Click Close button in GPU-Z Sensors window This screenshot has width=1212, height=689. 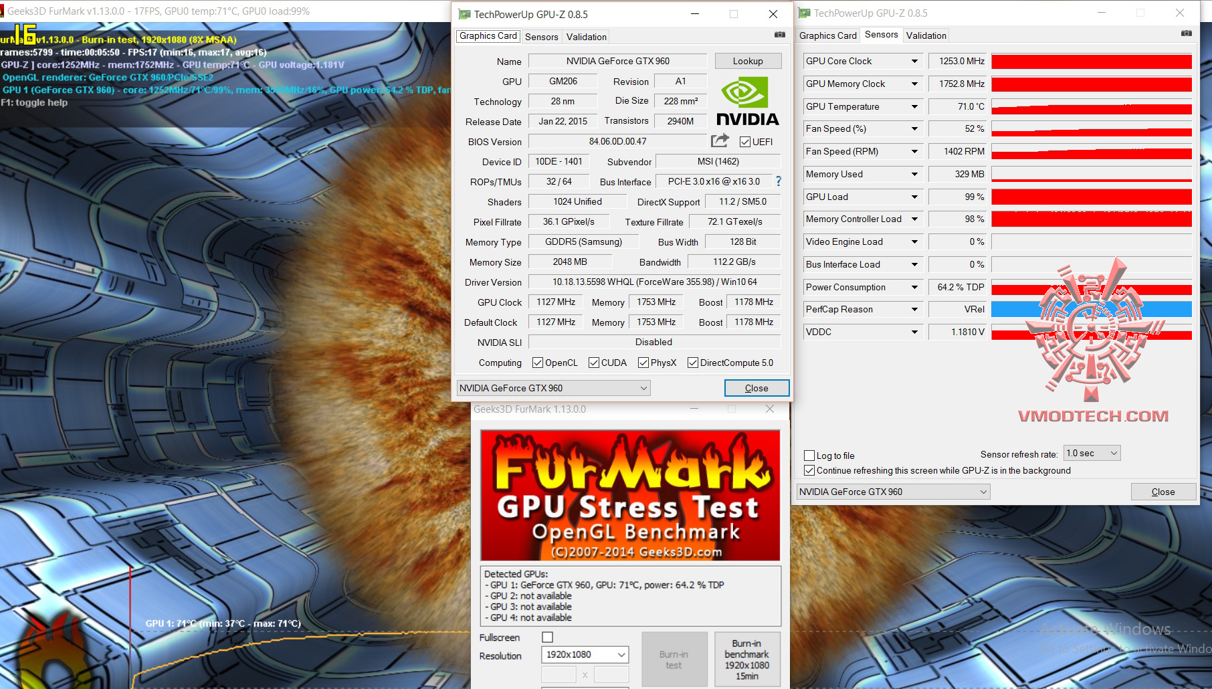coord(1163,492)
